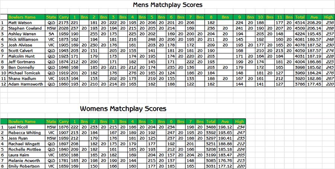
Task: Click Michael Tomicek's high score 276
Action: click(328, 73)
